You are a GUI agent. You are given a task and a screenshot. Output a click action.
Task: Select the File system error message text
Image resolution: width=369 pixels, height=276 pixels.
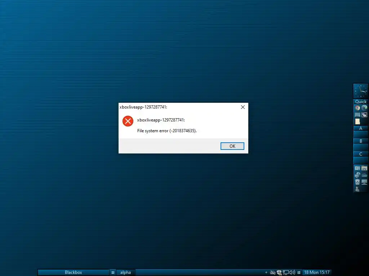167,131
